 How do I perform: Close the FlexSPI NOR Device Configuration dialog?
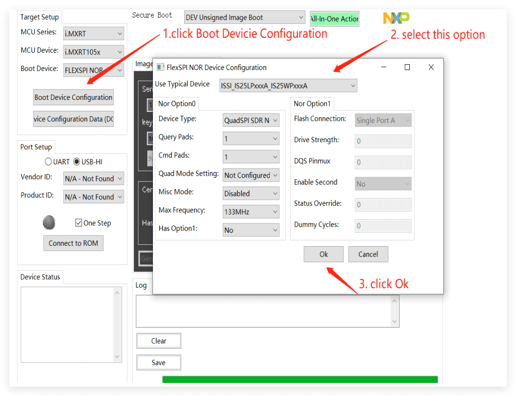[431, 67]
